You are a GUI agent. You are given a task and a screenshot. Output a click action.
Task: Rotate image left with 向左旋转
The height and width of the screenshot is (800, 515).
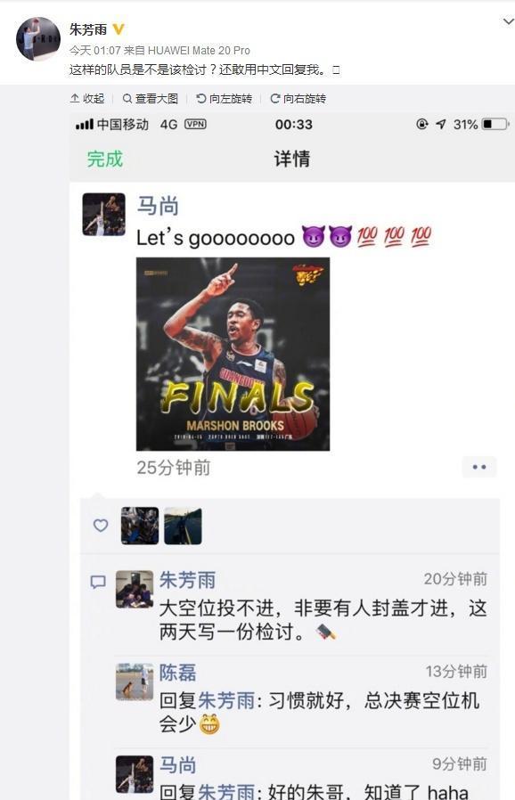pyautogui.click(x=224, y=99)
